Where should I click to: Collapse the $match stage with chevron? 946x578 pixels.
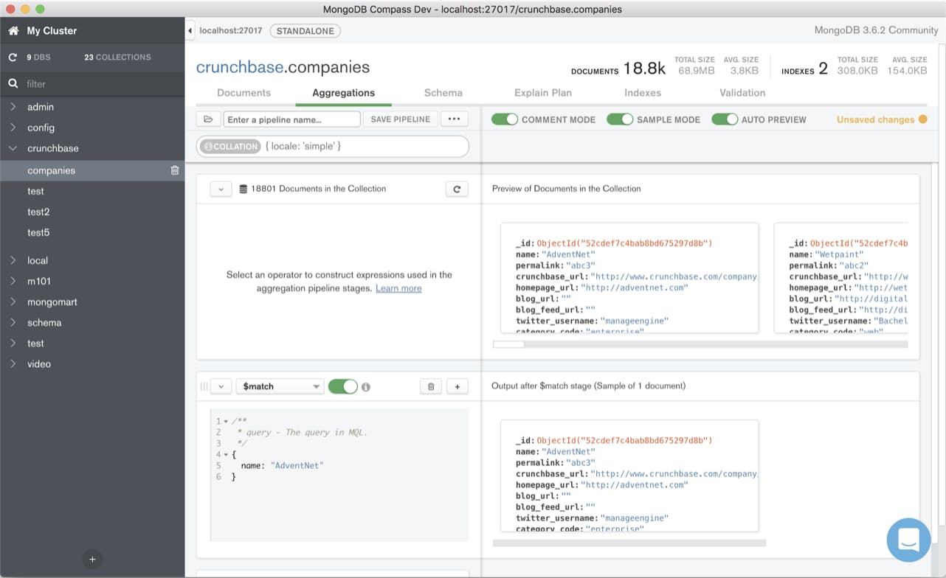221,386
